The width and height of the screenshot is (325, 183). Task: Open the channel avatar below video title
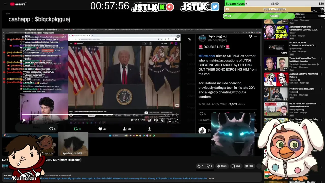[x=5, y=166]
